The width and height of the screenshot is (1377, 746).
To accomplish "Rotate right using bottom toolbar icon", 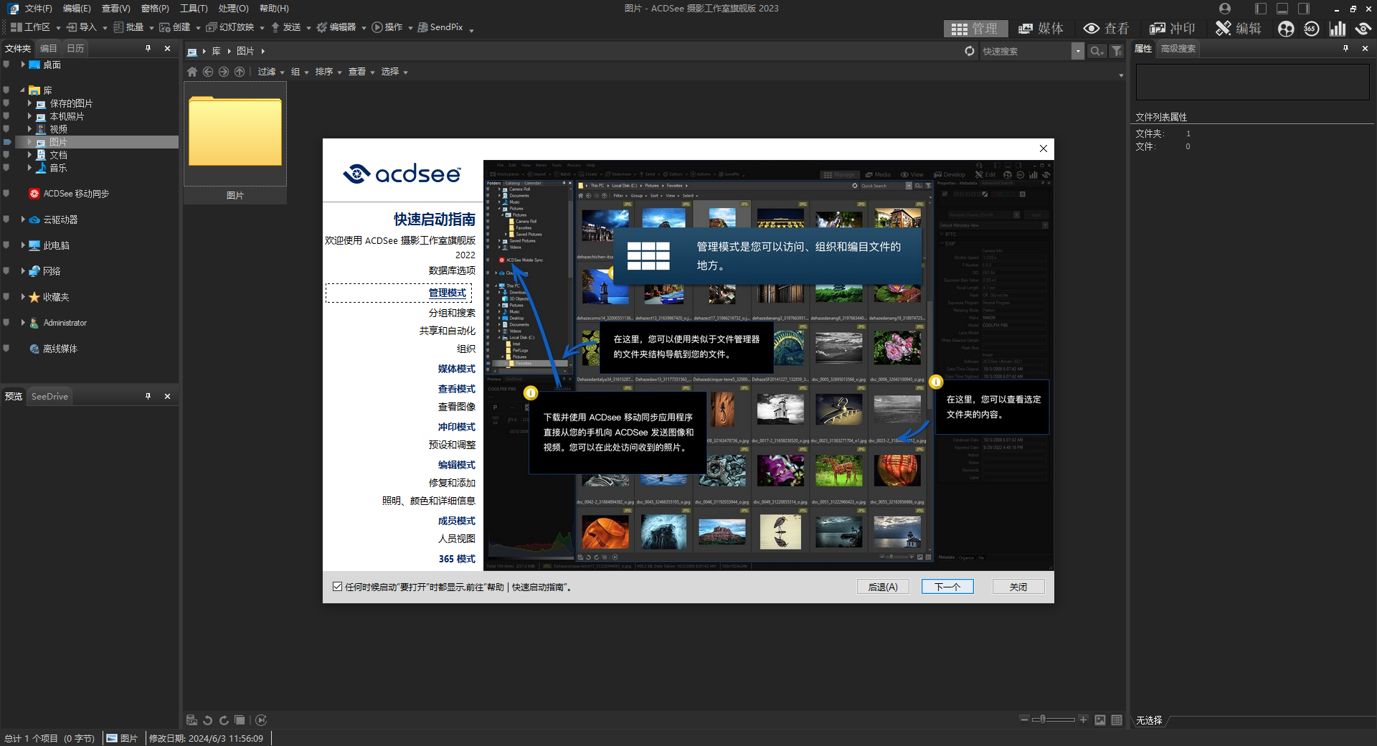I will (x=224, y=720).
